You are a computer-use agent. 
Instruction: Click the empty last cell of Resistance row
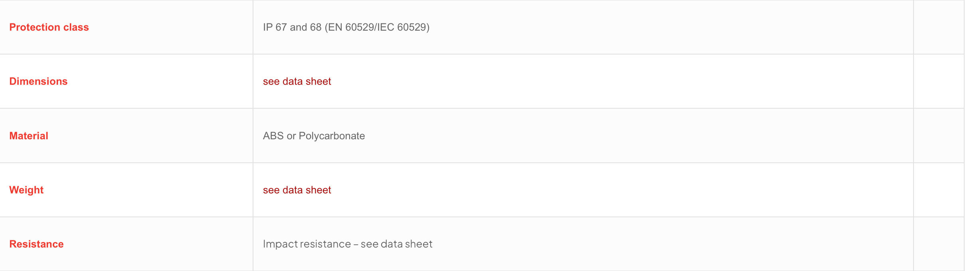[939, 244]
